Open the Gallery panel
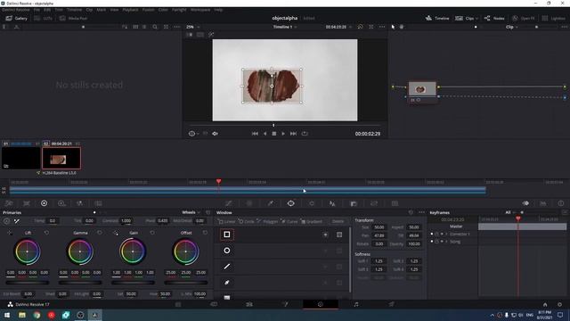The height and width of the screenshot is (321, 570). pos(17,18)
